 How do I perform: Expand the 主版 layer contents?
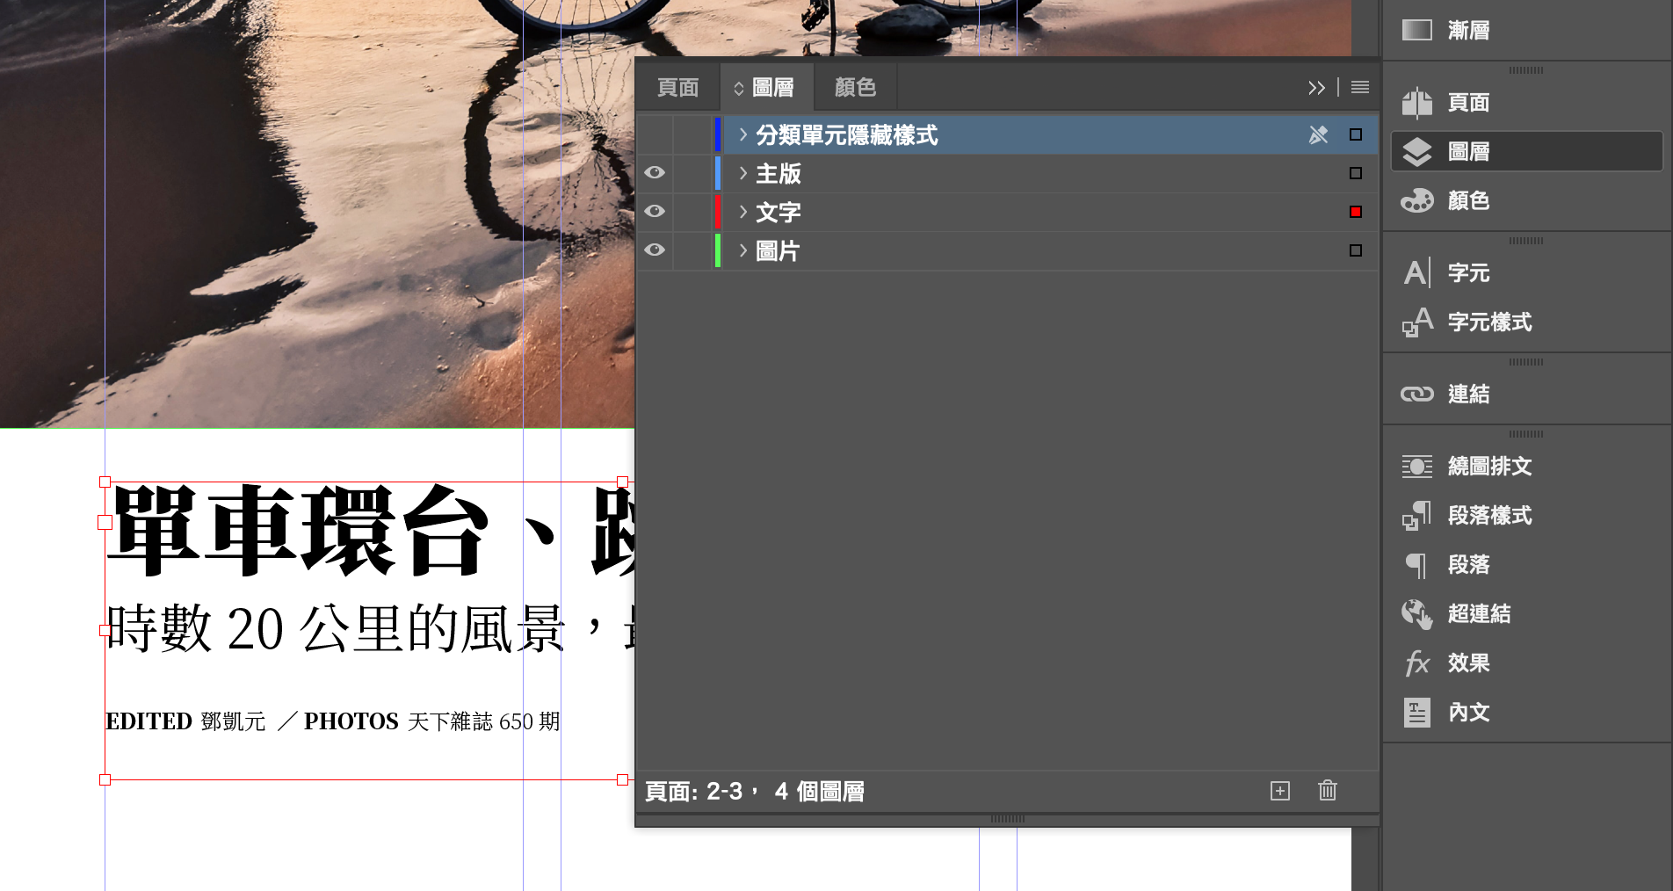(x=743, y=173)
